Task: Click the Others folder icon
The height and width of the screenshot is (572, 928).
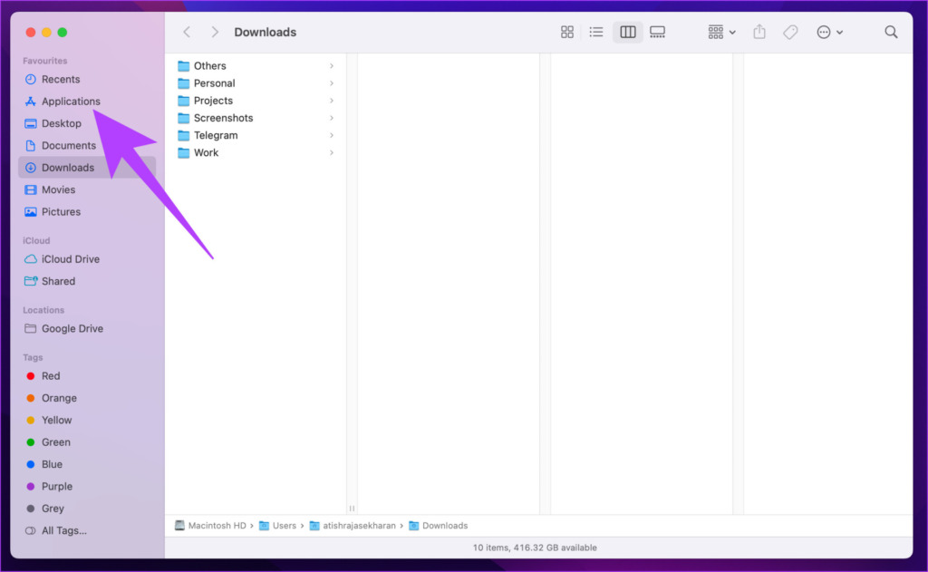Action: pyautogui.click(x=183, y=66)
